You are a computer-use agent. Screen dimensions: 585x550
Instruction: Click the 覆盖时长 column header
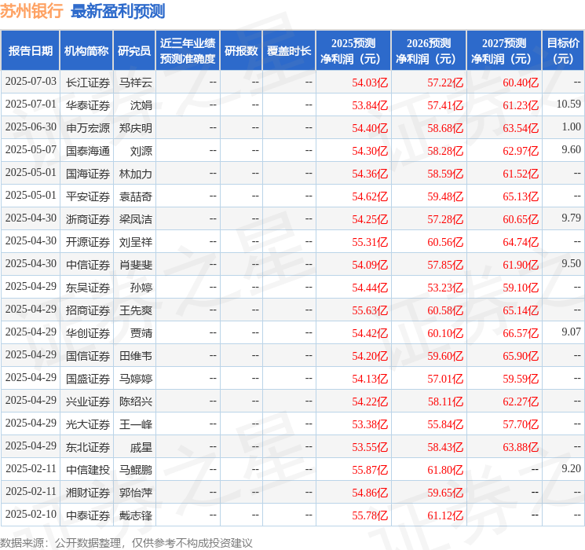click(x=289, y=50)
